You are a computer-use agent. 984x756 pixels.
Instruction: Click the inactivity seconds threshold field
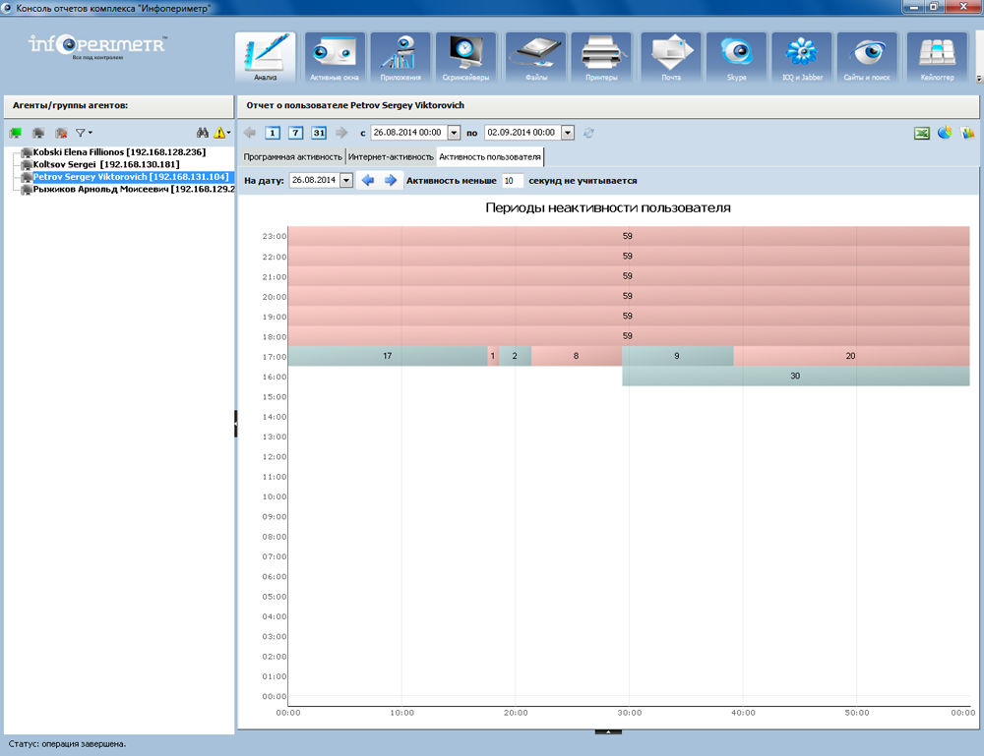[512, 181]
